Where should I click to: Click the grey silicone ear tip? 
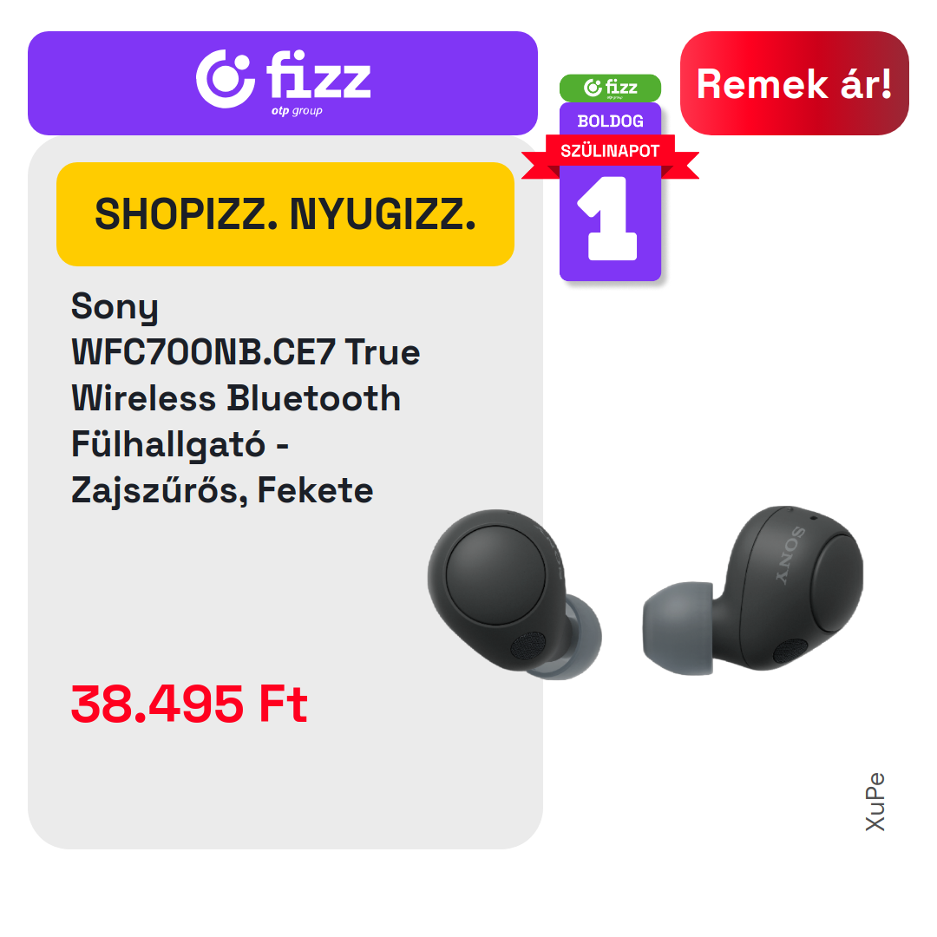pyautogui.click(x=678, y=628)
